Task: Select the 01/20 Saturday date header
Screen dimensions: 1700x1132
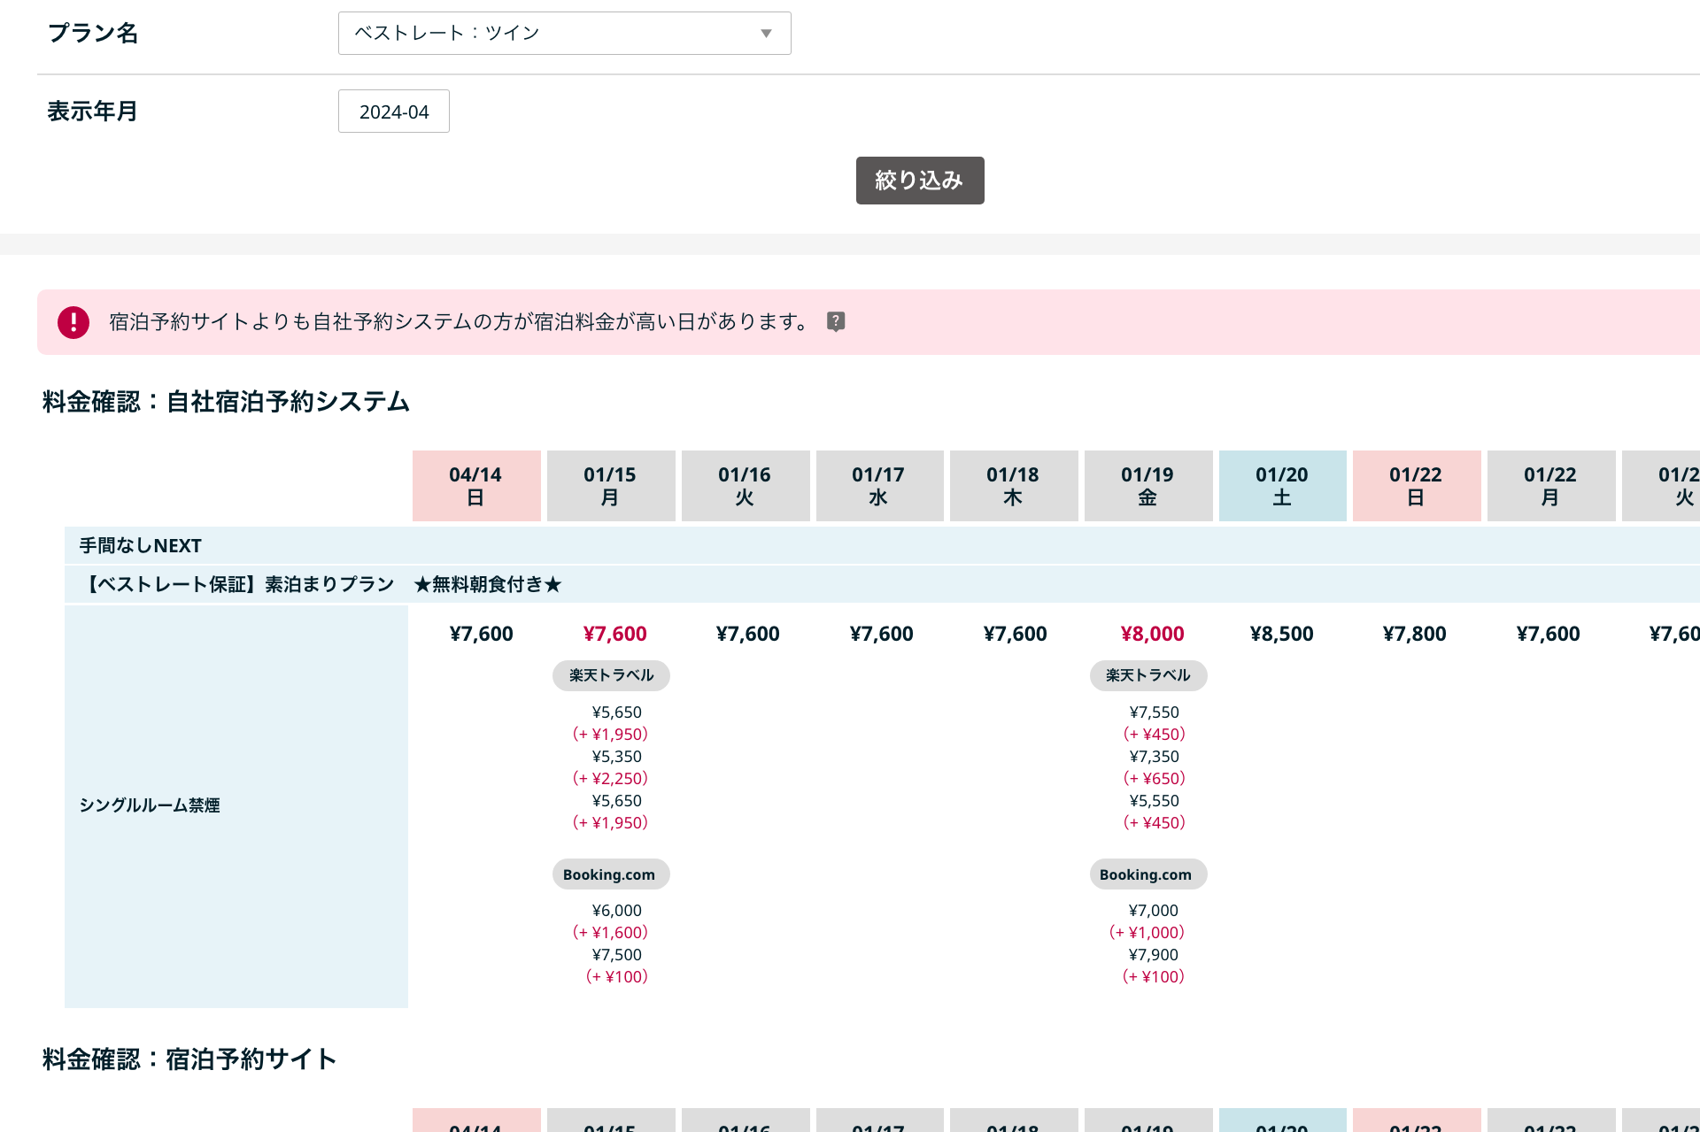Action: (x=1281, y=486)
